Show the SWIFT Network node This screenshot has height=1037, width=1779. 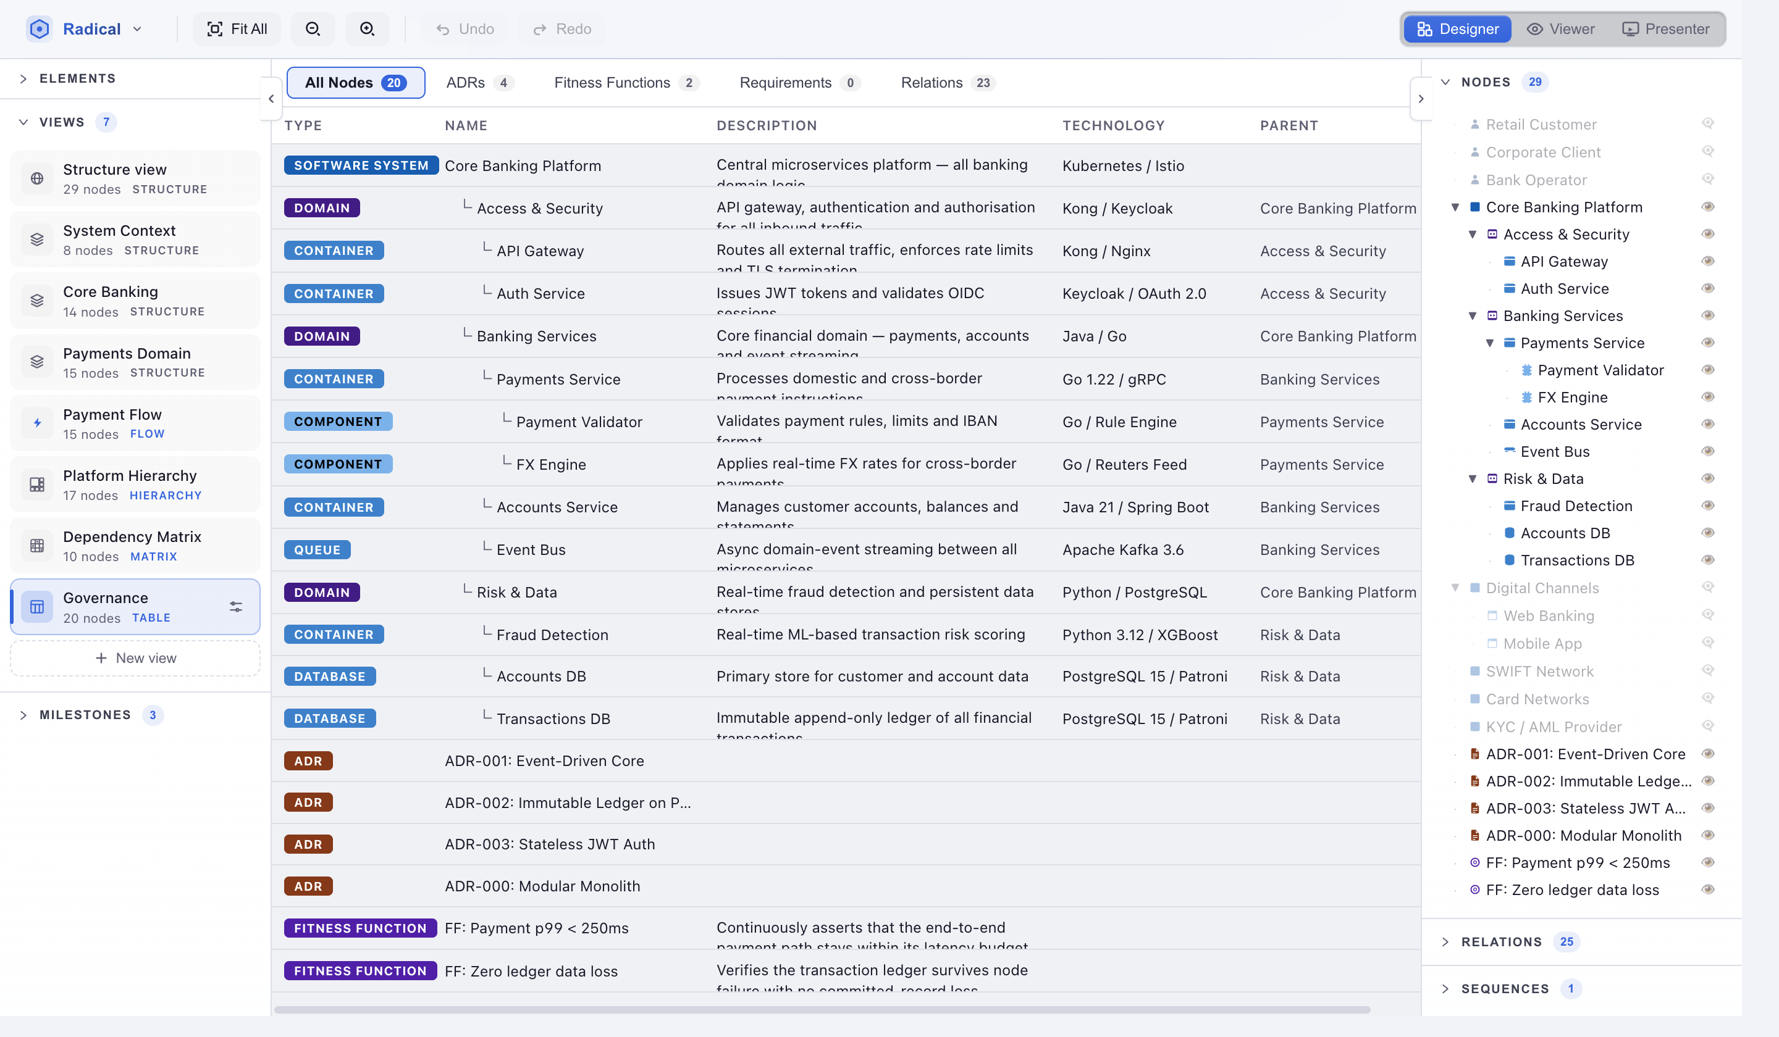coord(1708,670)
